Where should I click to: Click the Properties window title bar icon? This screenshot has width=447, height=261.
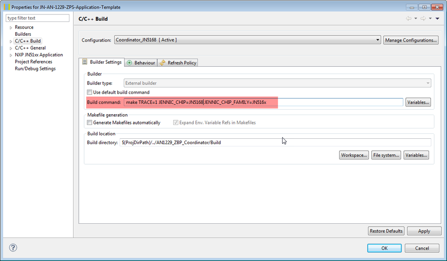tap(6, 7)
